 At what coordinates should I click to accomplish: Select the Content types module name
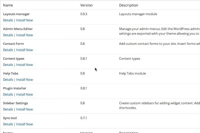click(14, 59)
